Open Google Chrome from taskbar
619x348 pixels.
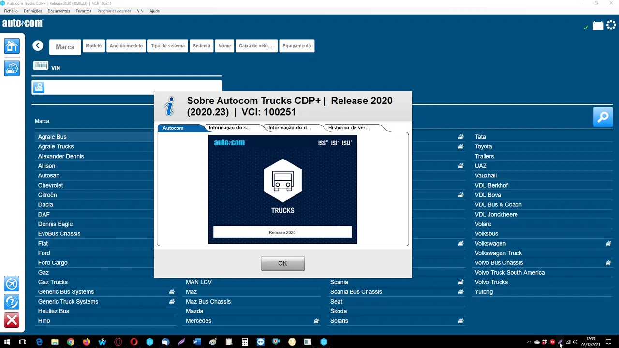coord(71,342)
